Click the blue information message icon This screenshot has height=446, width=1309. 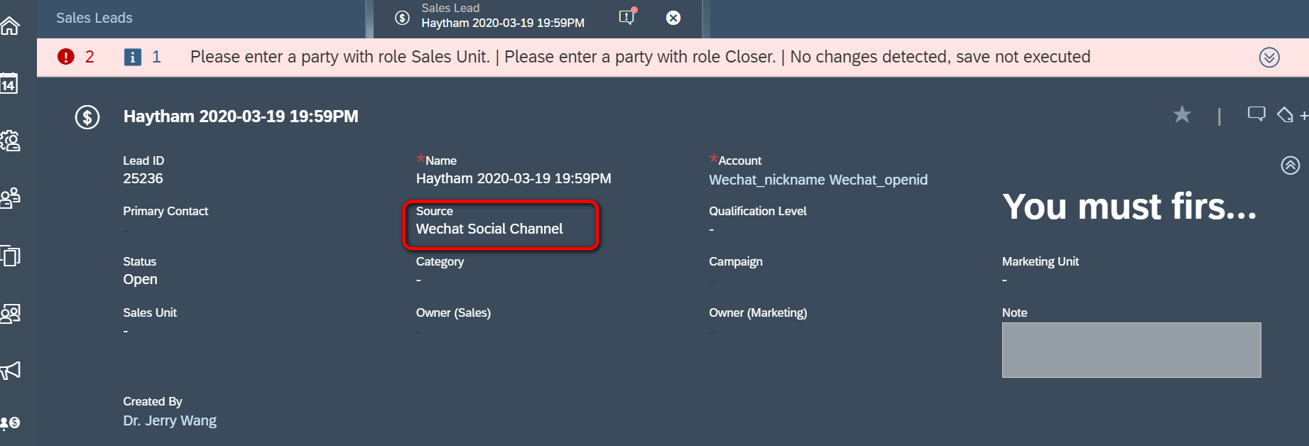point(133,57)
